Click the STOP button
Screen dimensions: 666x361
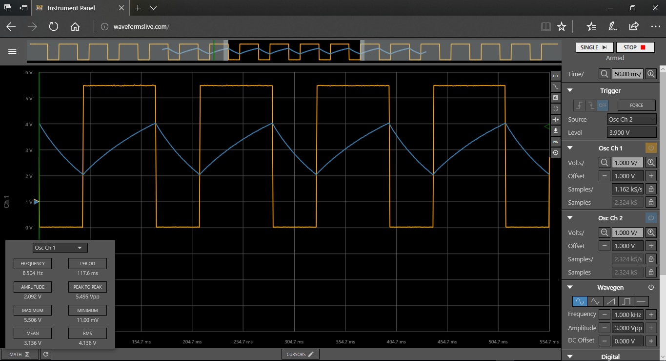click(x=635, y=47)
